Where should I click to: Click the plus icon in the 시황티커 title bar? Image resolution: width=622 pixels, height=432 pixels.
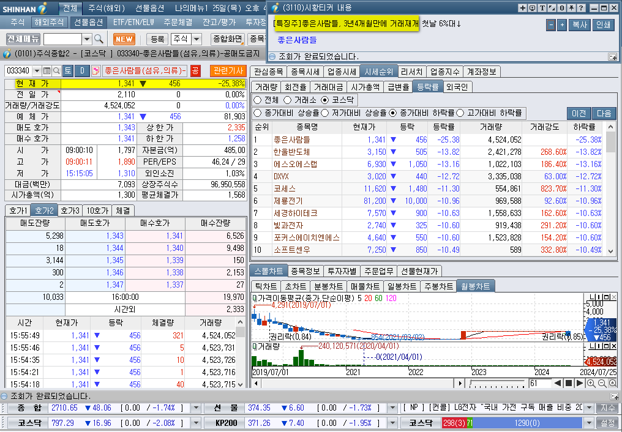(x=522, y=8)
